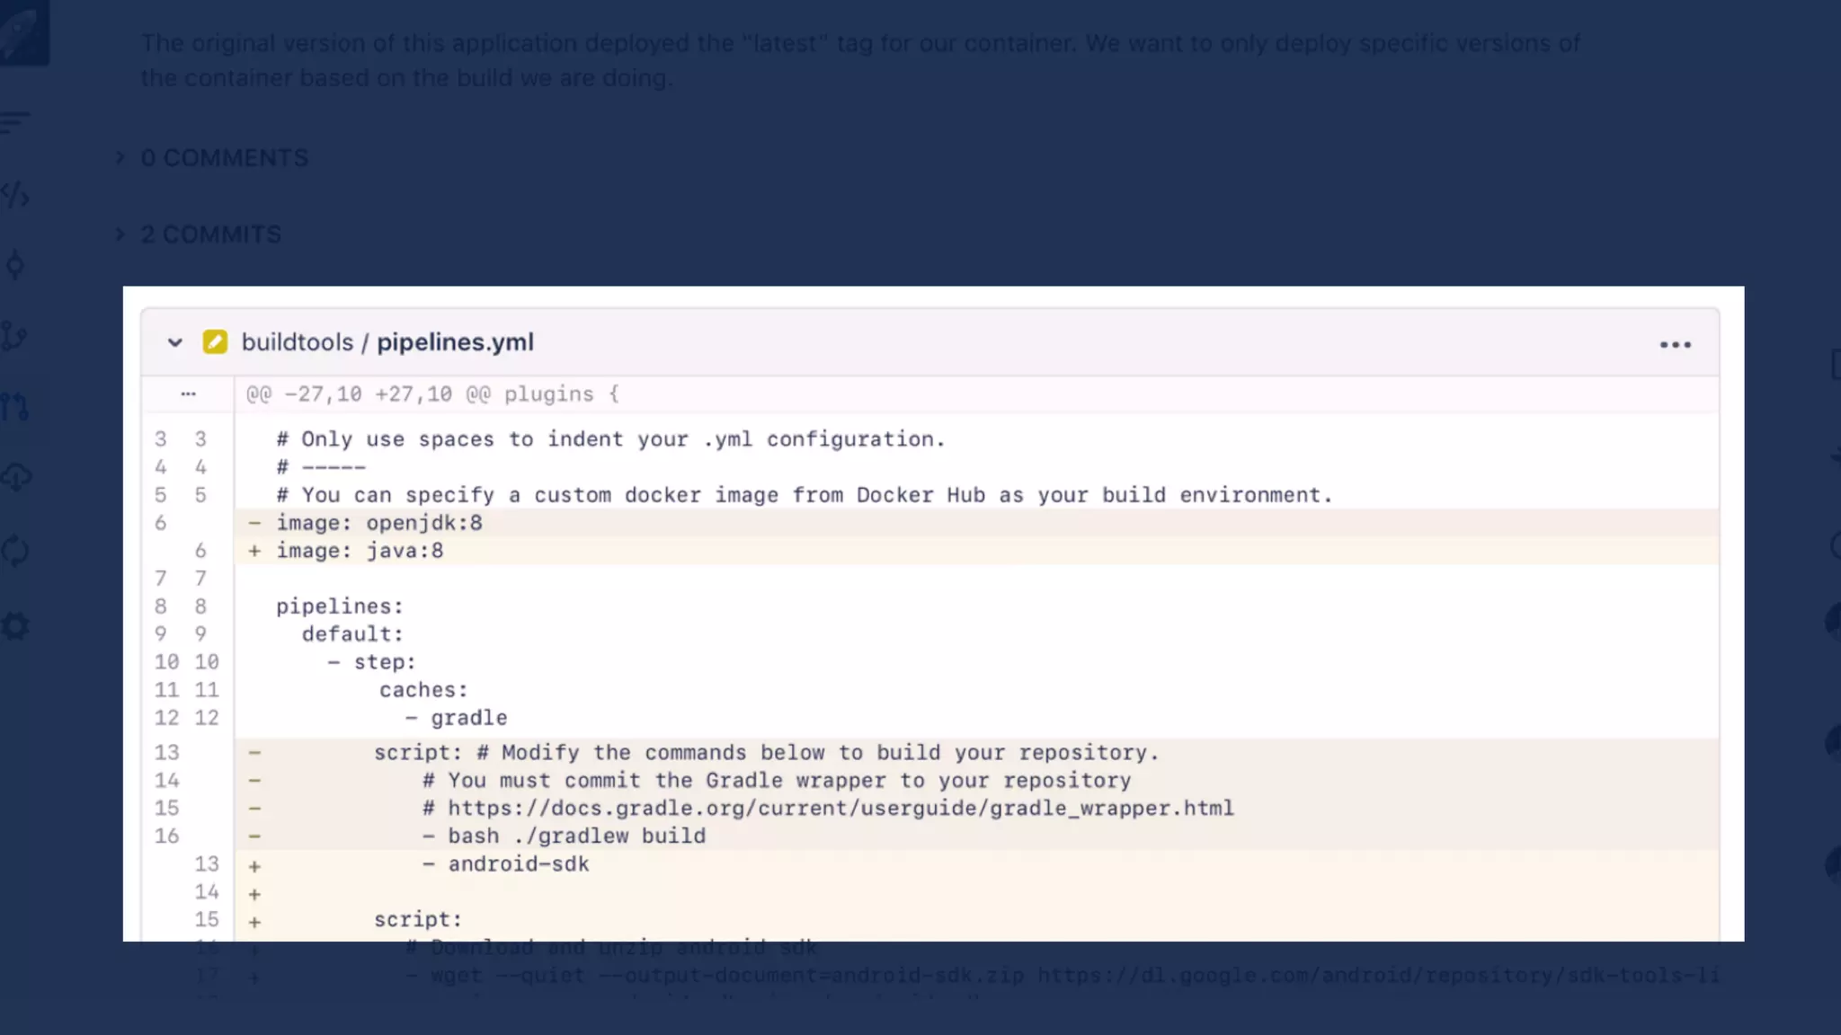Image resolution: width=1841 pixels, height=1035 pixels.
Task: Open the Branches sidebar icon
Action: (14, 336)
